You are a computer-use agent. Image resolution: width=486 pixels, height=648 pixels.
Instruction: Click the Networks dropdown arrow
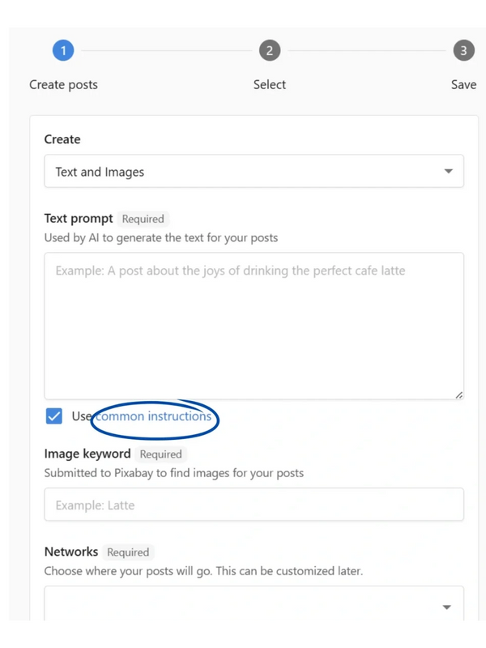point(448,607)
